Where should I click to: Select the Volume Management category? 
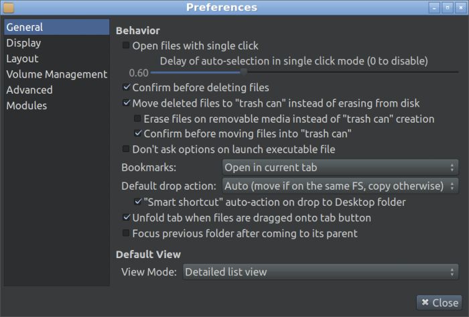(56, 74)
